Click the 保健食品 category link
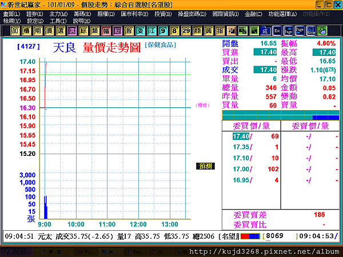 coord(160,45)
